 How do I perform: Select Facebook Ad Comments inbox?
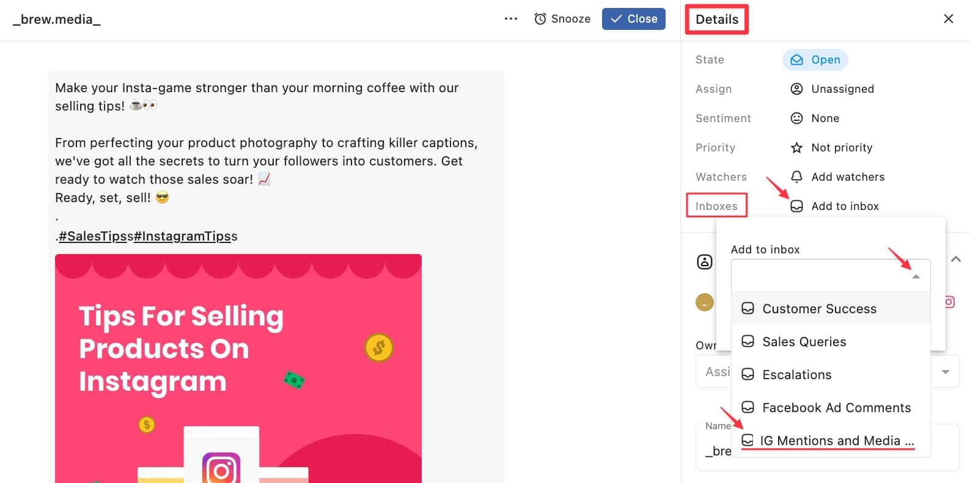[x=831, y=407]
